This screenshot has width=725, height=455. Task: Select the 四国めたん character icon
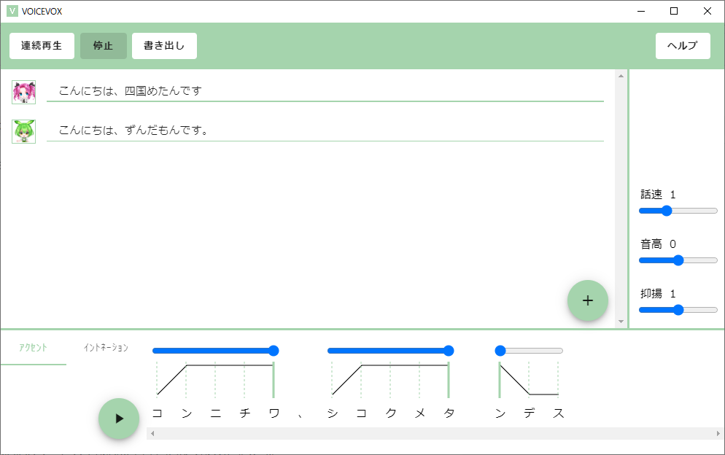coord(24,93)
